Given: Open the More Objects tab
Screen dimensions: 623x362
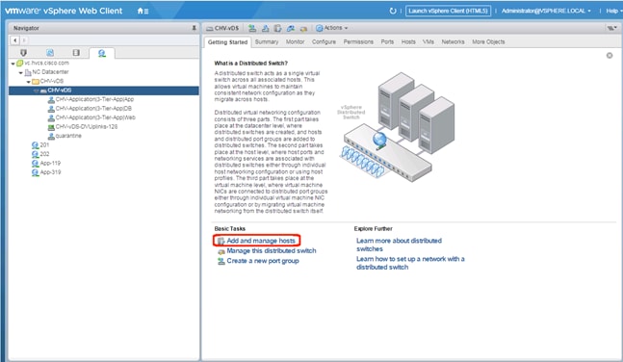Looking at the screenshot, I should pyautogui.click(x=489, y=41).
